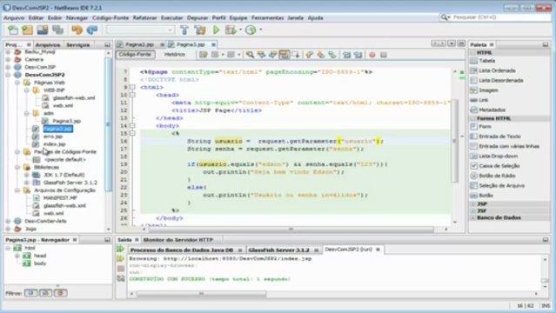Click the Clean and Build icon
This screenshot has height=313, width=556.
200,30
